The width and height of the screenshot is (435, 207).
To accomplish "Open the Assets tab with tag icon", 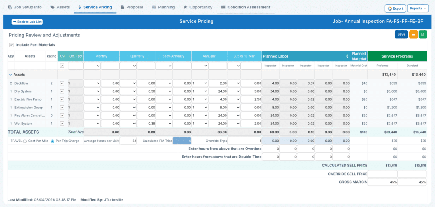I will coord(60,7).
